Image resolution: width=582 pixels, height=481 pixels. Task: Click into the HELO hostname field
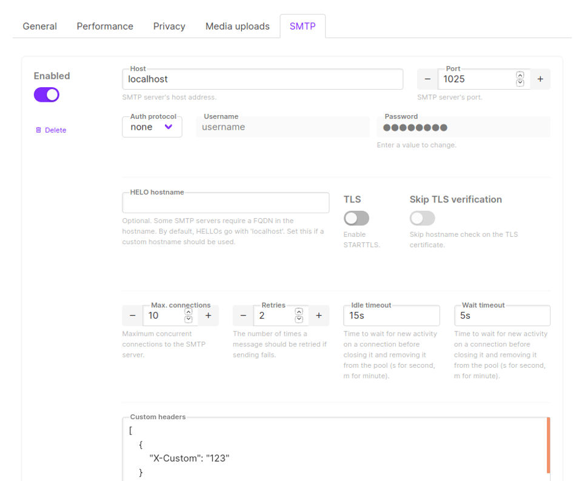226,204
